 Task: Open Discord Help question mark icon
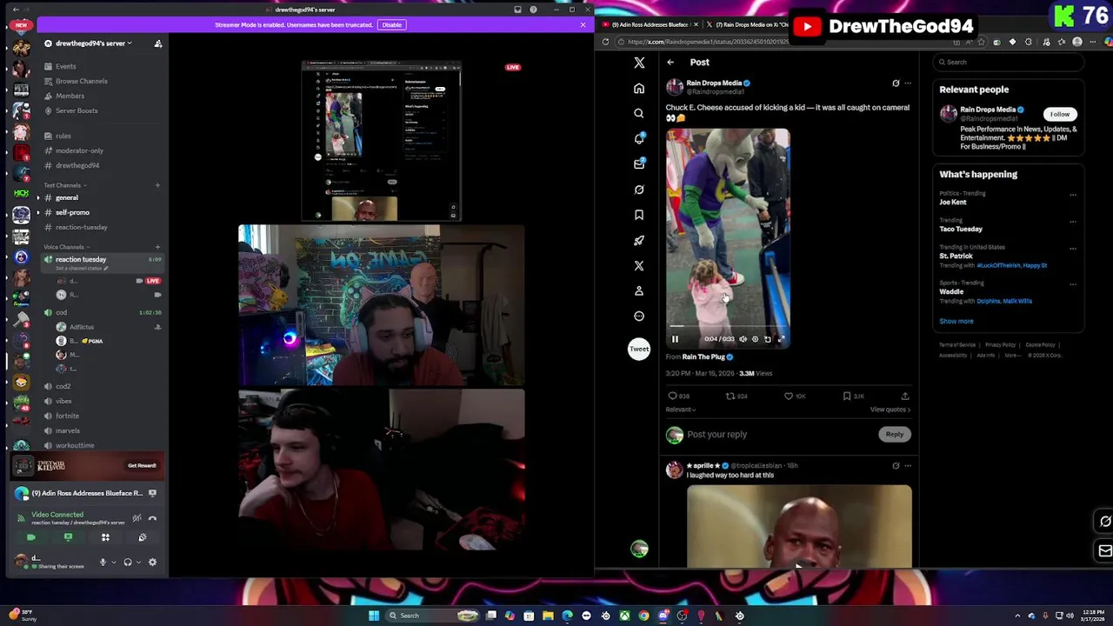533,10
